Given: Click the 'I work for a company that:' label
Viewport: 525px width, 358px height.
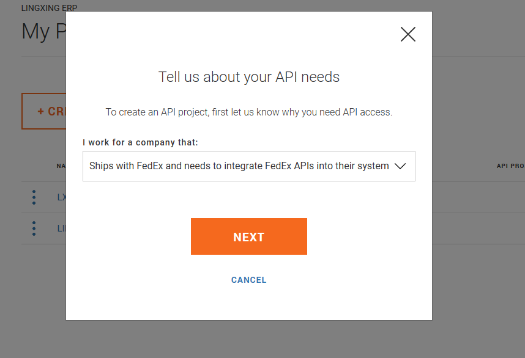Looking at the screenshot, I should click(140, 142).
